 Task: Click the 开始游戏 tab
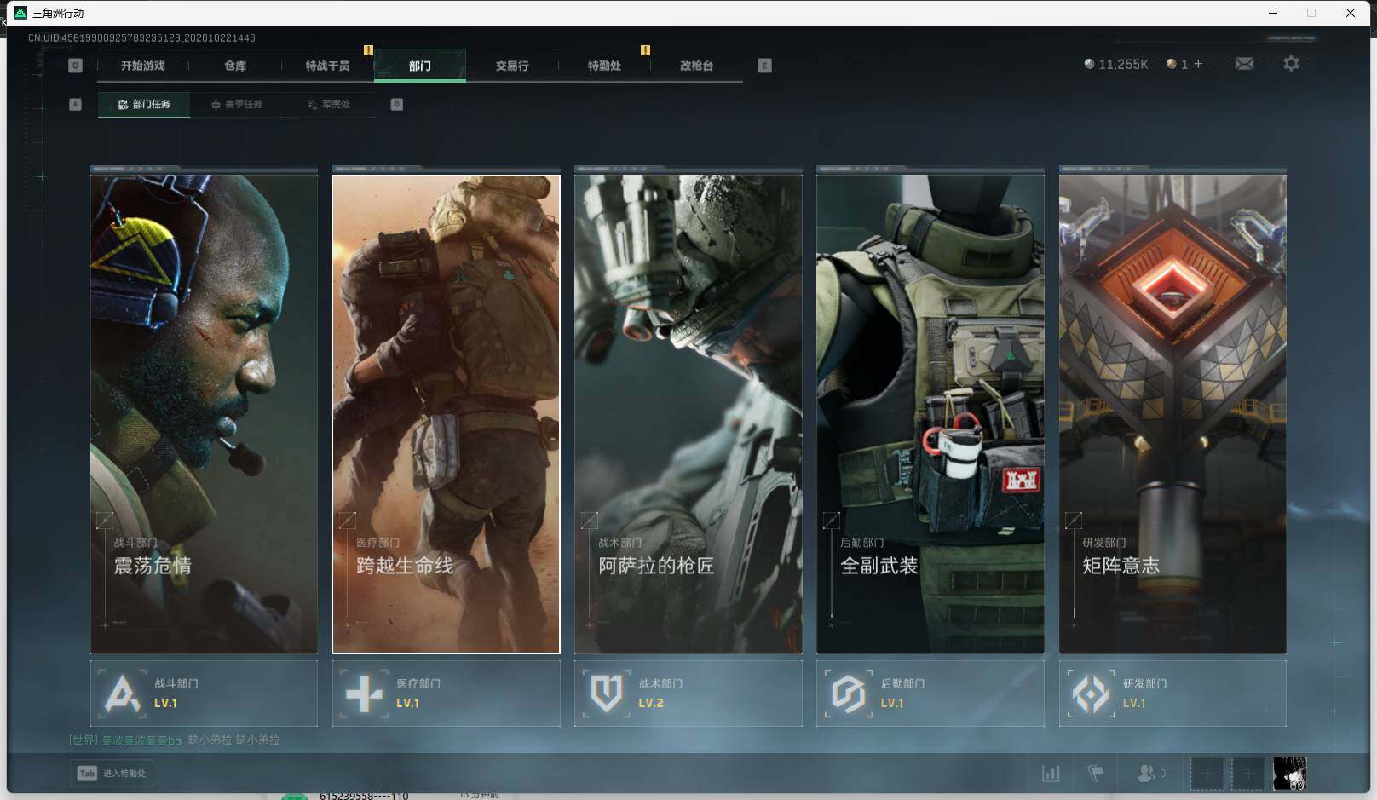click(x=142, y=66)
